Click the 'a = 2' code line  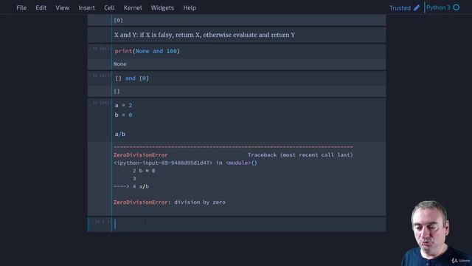(123, 105)
